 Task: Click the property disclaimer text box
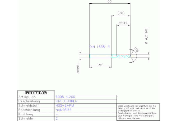tap(138, 112)
